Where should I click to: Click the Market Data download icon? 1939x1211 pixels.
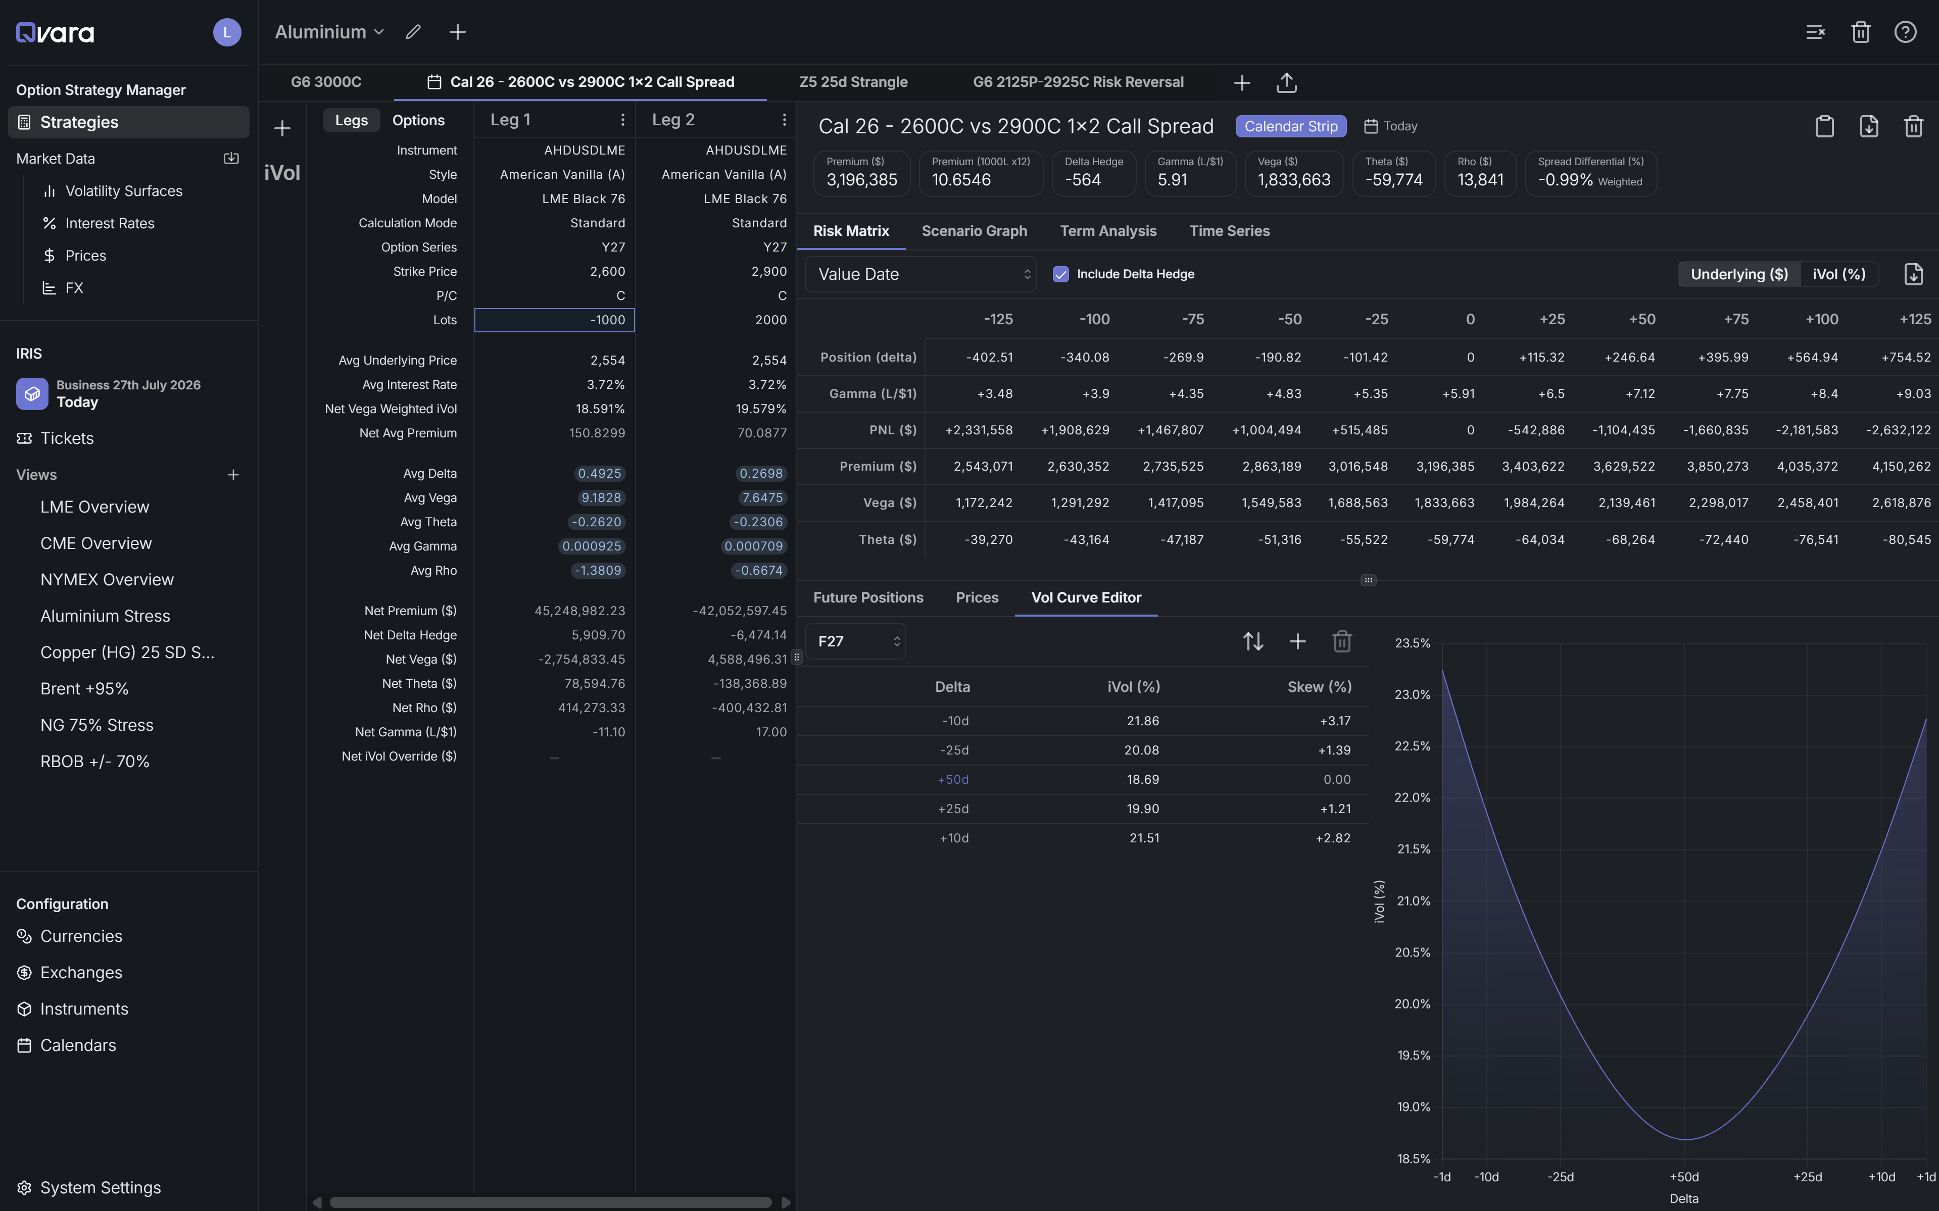coord(231,159)
